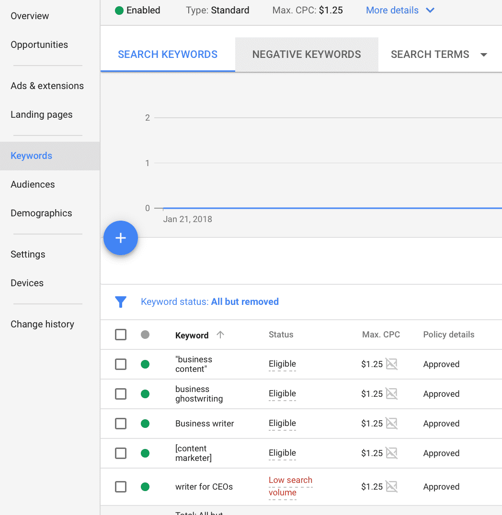
Task: Go to Opportunities in the sidebar
Action: [39, 45]
